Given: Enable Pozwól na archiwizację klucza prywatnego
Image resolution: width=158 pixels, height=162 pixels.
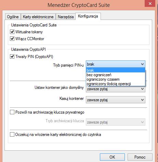Looking at the screenshot, I should [12, 112].
